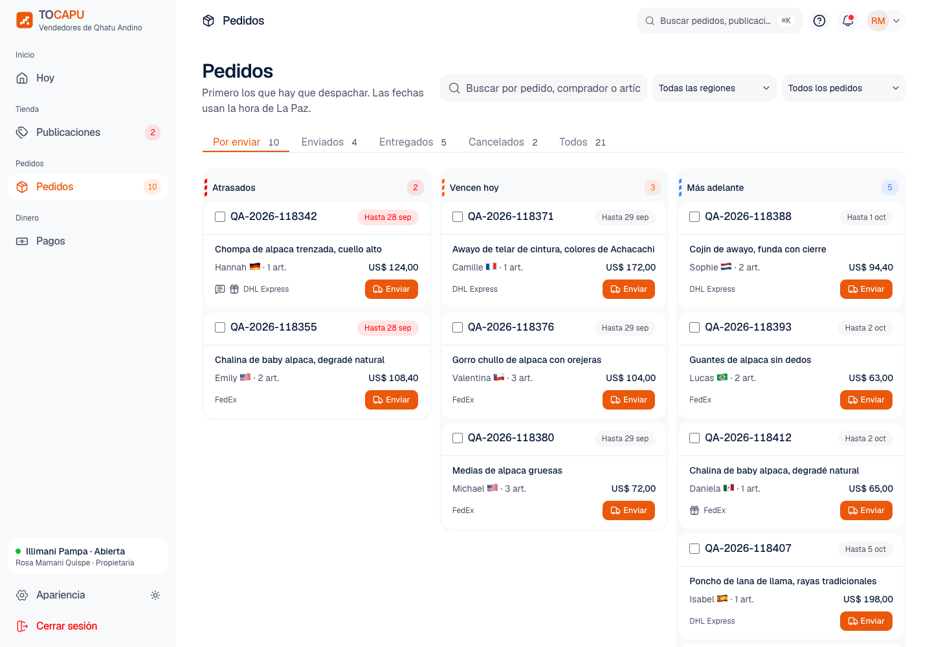Tick the checkbox for order QA-2026-118407
The width and height of the screenshot is (932, 647).
pos(694,549)
